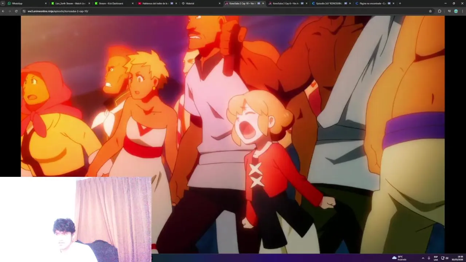Viewport: 466px width, 262px height.
Task: Click the media indicator on KonoSuba Cap 6 tab
Action: (302, 3)
